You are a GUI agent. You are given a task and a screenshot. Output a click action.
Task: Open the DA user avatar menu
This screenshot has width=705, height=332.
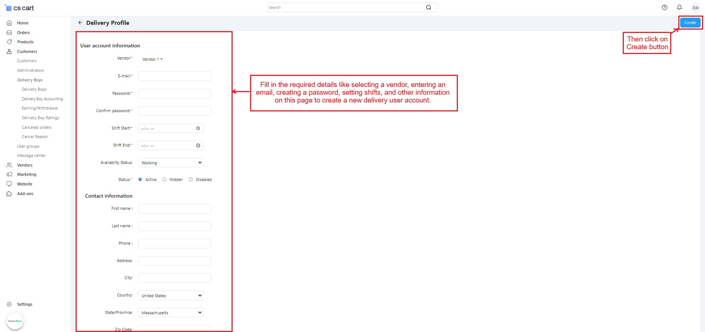(x=695, y=8)
